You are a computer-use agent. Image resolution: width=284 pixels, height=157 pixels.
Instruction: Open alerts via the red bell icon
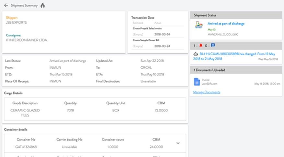[201, 45]
